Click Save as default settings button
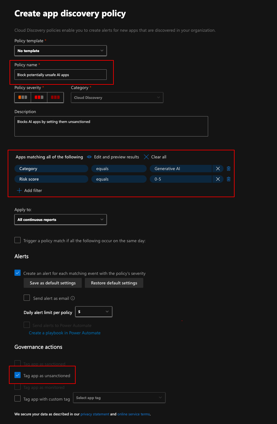 point(53,283)
